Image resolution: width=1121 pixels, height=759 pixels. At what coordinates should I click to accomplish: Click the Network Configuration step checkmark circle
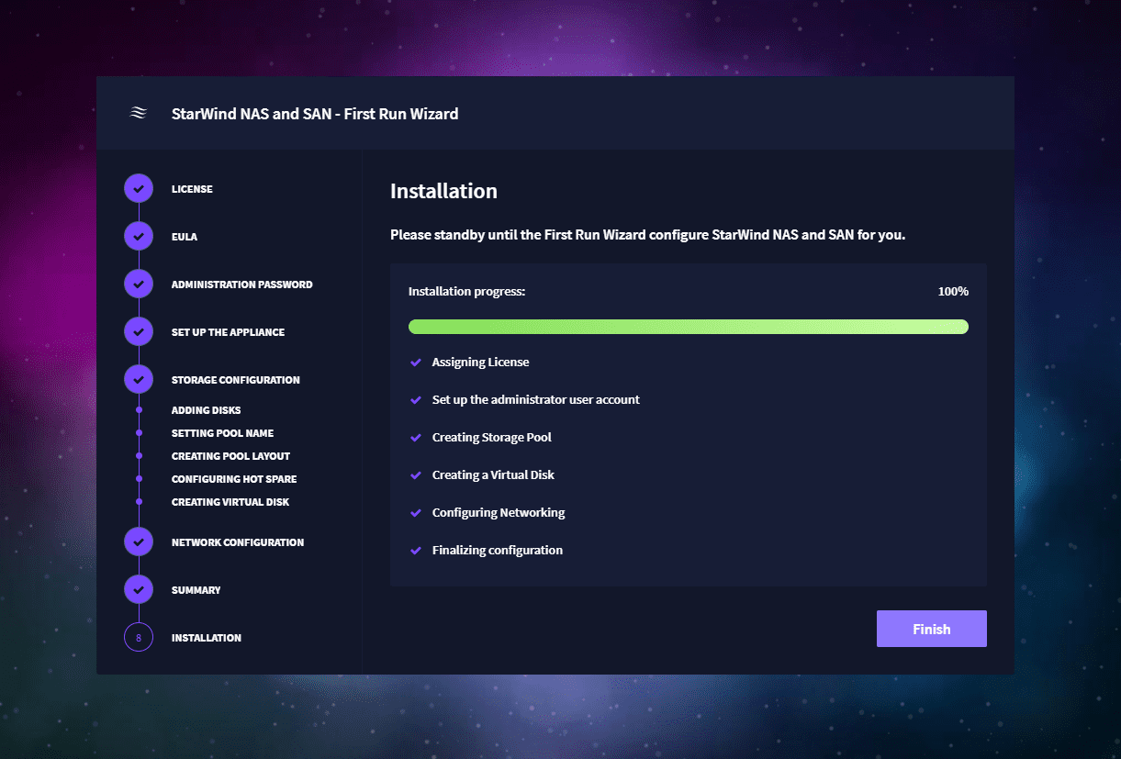click(x=139, y=542)
